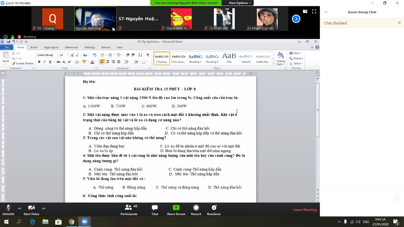Apply red font color

click(x=92, y=62)
